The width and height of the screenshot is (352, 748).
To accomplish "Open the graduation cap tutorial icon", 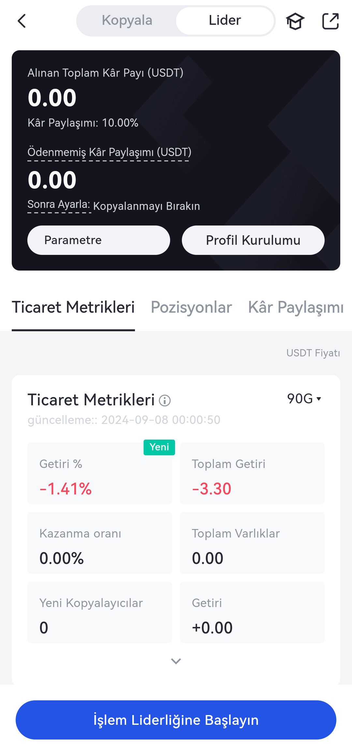I will (x=295, y=21).
